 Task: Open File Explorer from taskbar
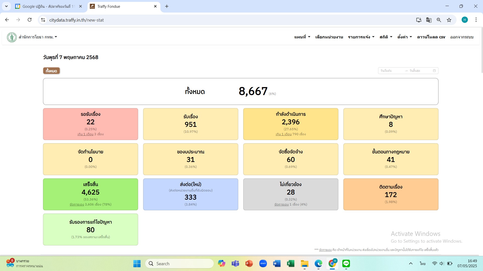[x=304, y=263]
